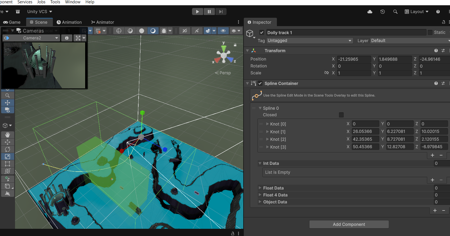
Task: Click the wireframe draw mode icon
Action: (x=119, y=31)
